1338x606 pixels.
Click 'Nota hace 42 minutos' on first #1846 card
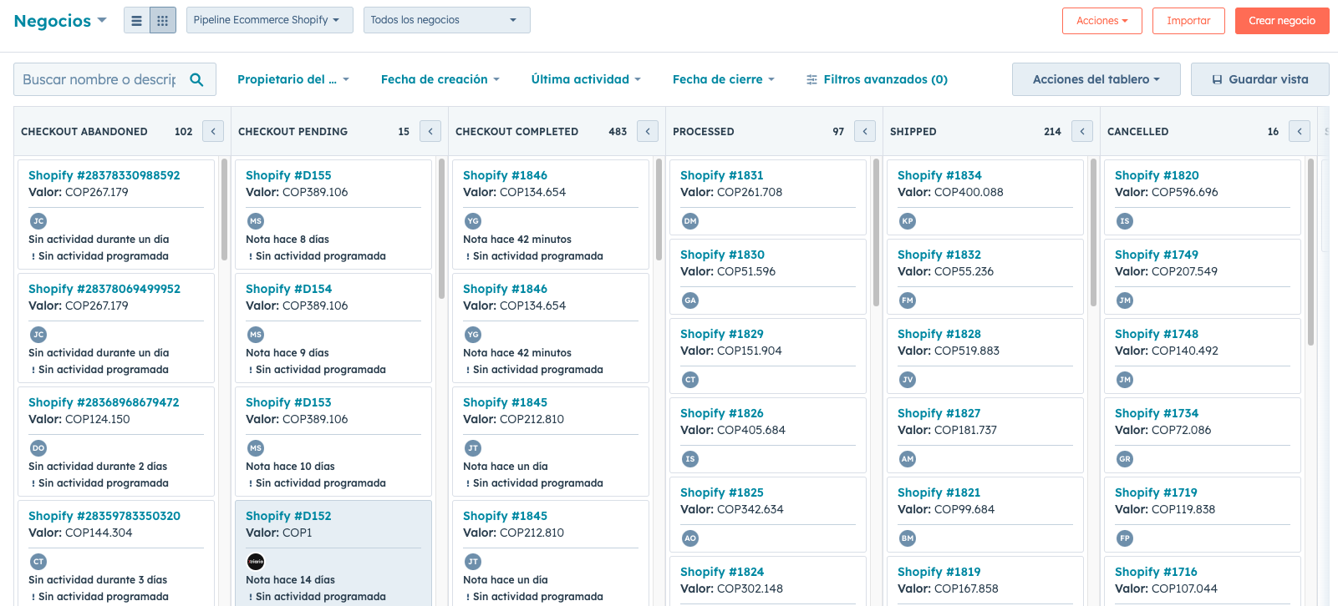[x=517, y=240]
